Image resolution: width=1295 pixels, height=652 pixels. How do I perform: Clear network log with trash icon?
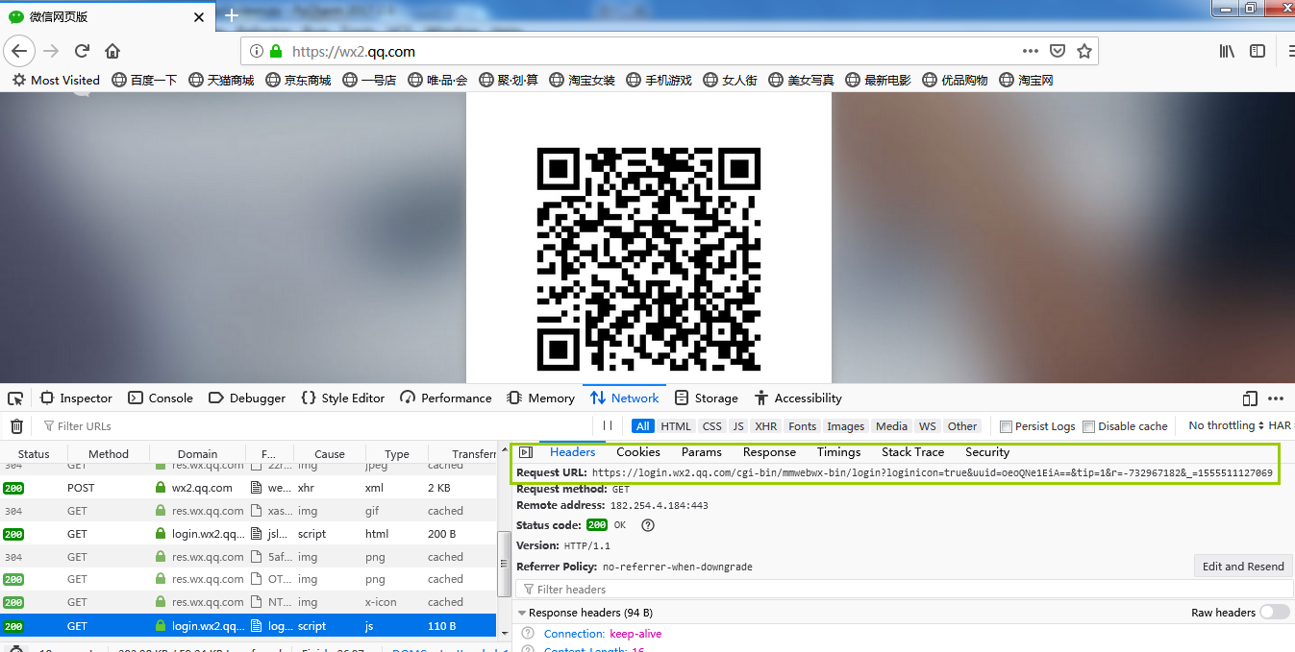pos(16,426)
